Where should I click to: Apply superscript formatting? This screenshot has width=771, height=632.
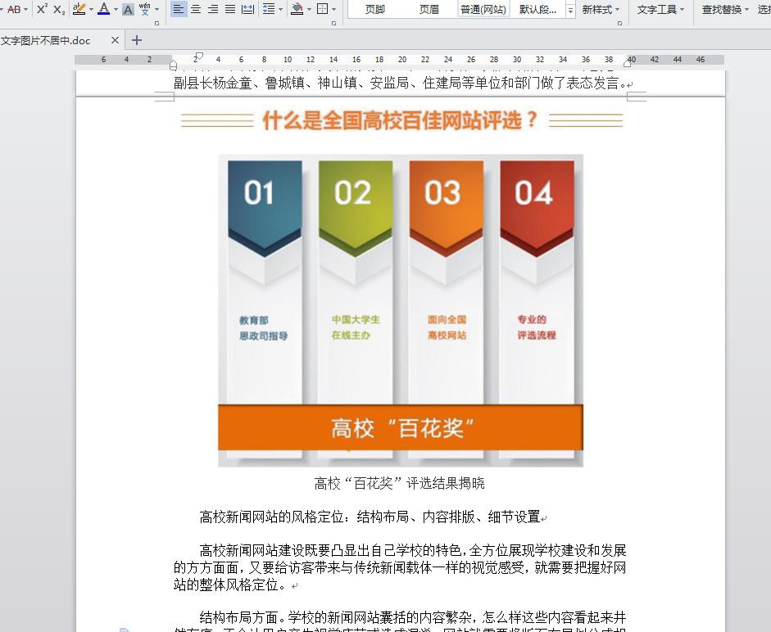point(42,9)
